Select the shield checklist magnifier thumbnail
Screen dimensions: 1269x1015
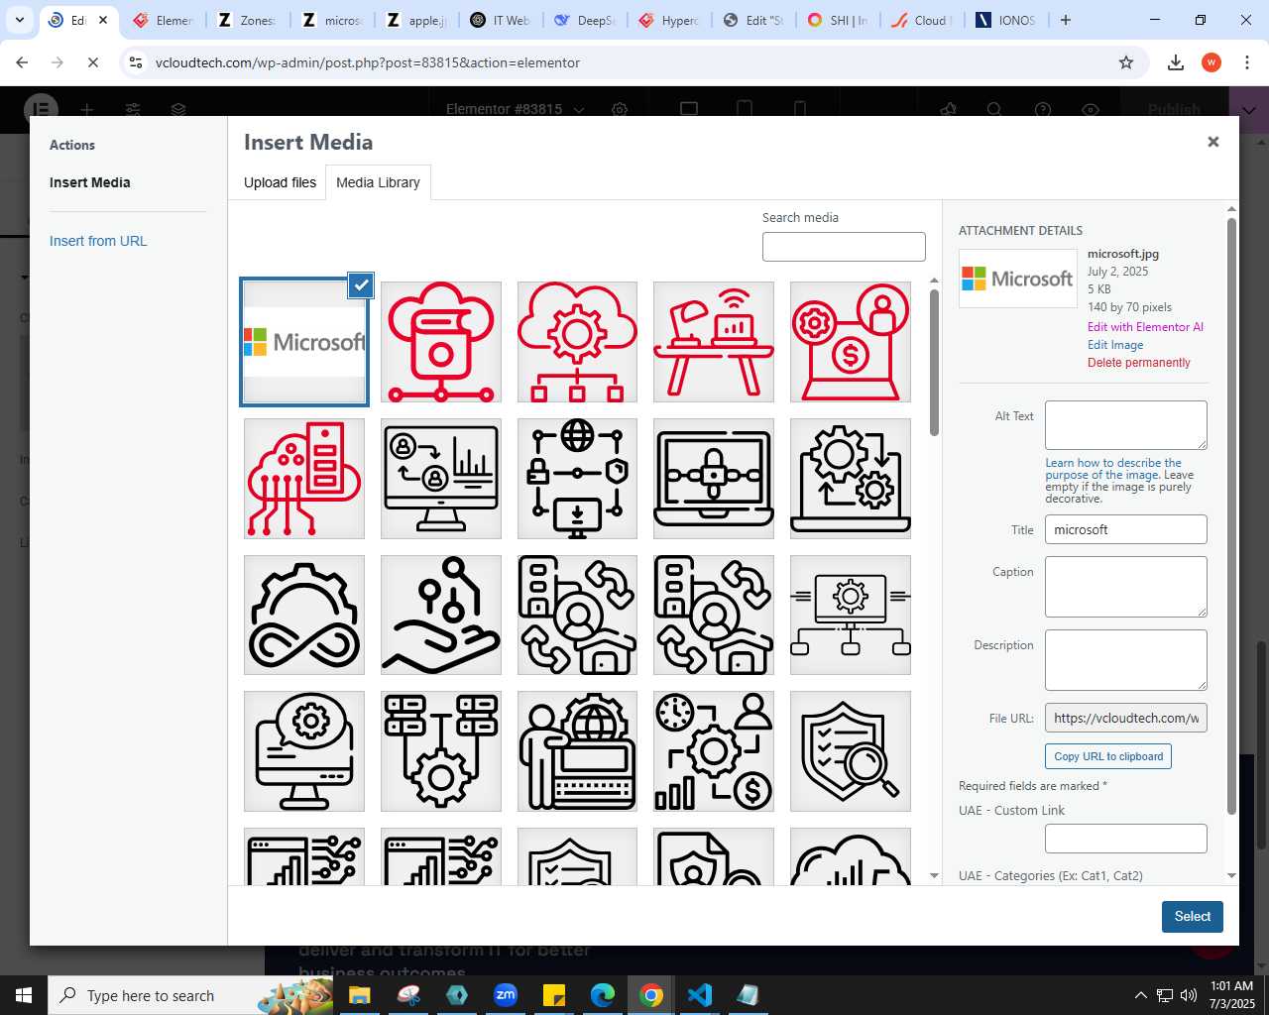point(851,751)
